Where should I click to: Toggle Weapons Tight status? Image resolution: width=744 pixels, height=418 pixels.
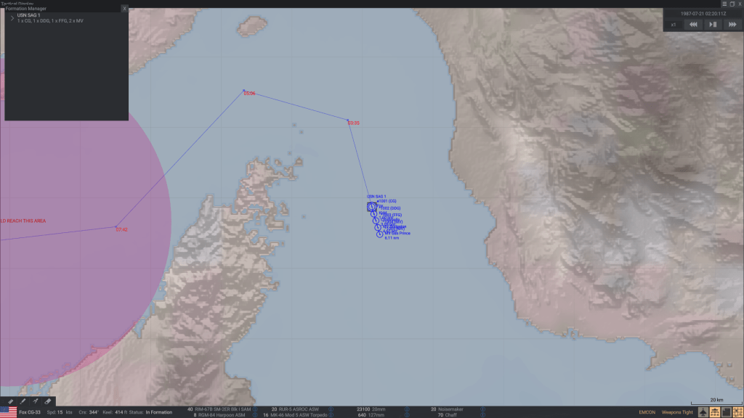[x=676, y=412]
